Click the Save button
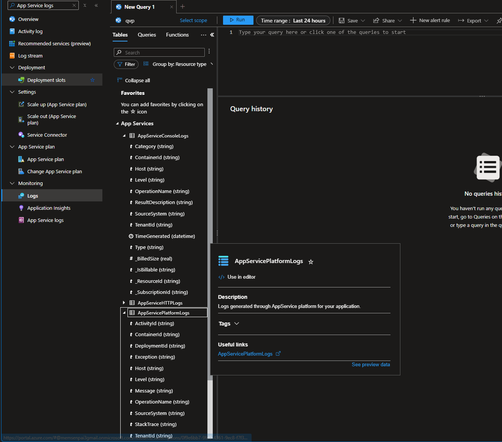This screenshot has height=442, width=502. coord(348,21)
